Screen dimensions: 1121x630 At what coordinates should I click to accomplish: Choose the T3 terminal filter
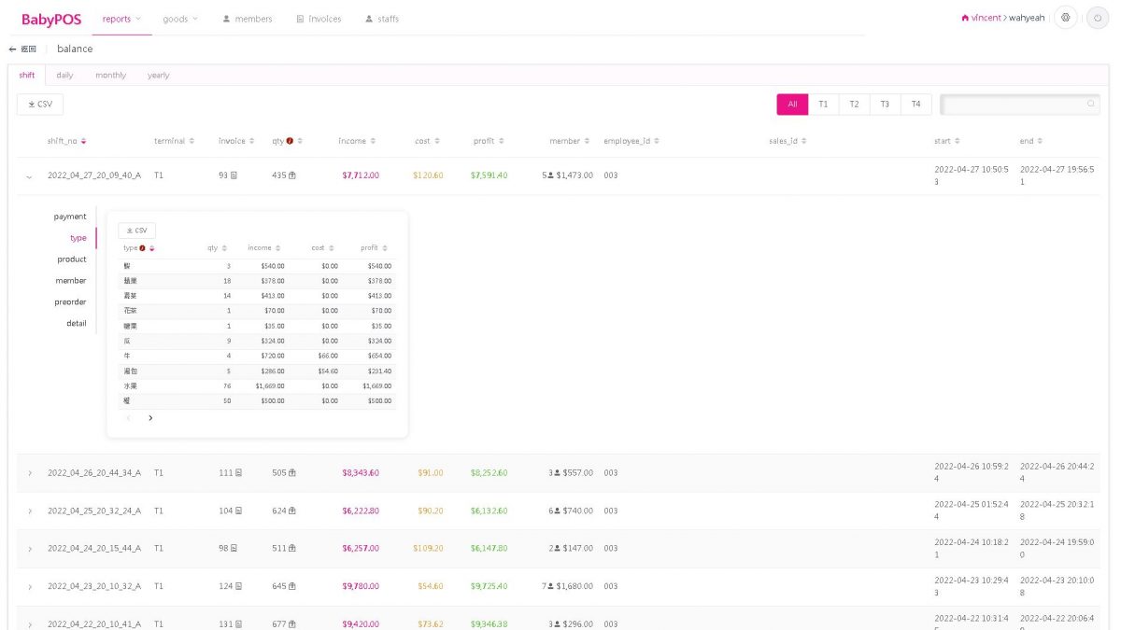click(x=885, y=105)
